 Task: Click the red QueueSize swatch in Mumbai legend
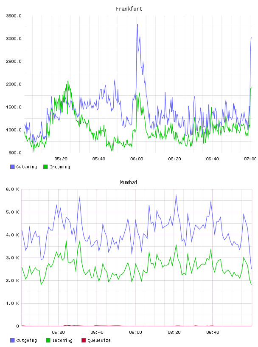84,340
